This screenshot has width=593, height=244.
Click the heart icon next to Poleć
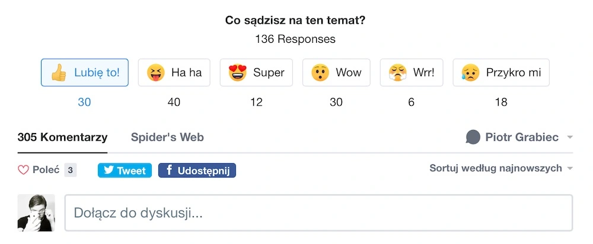tap(24, 170)
